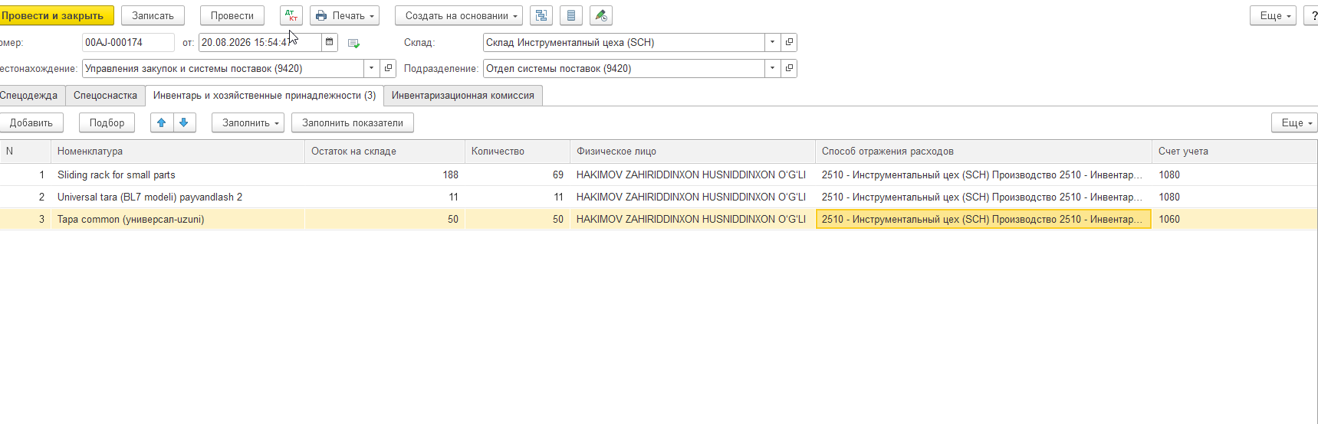Select the Инвентарь и хозяйственные принадлежности tab

(x=265, y=95)
